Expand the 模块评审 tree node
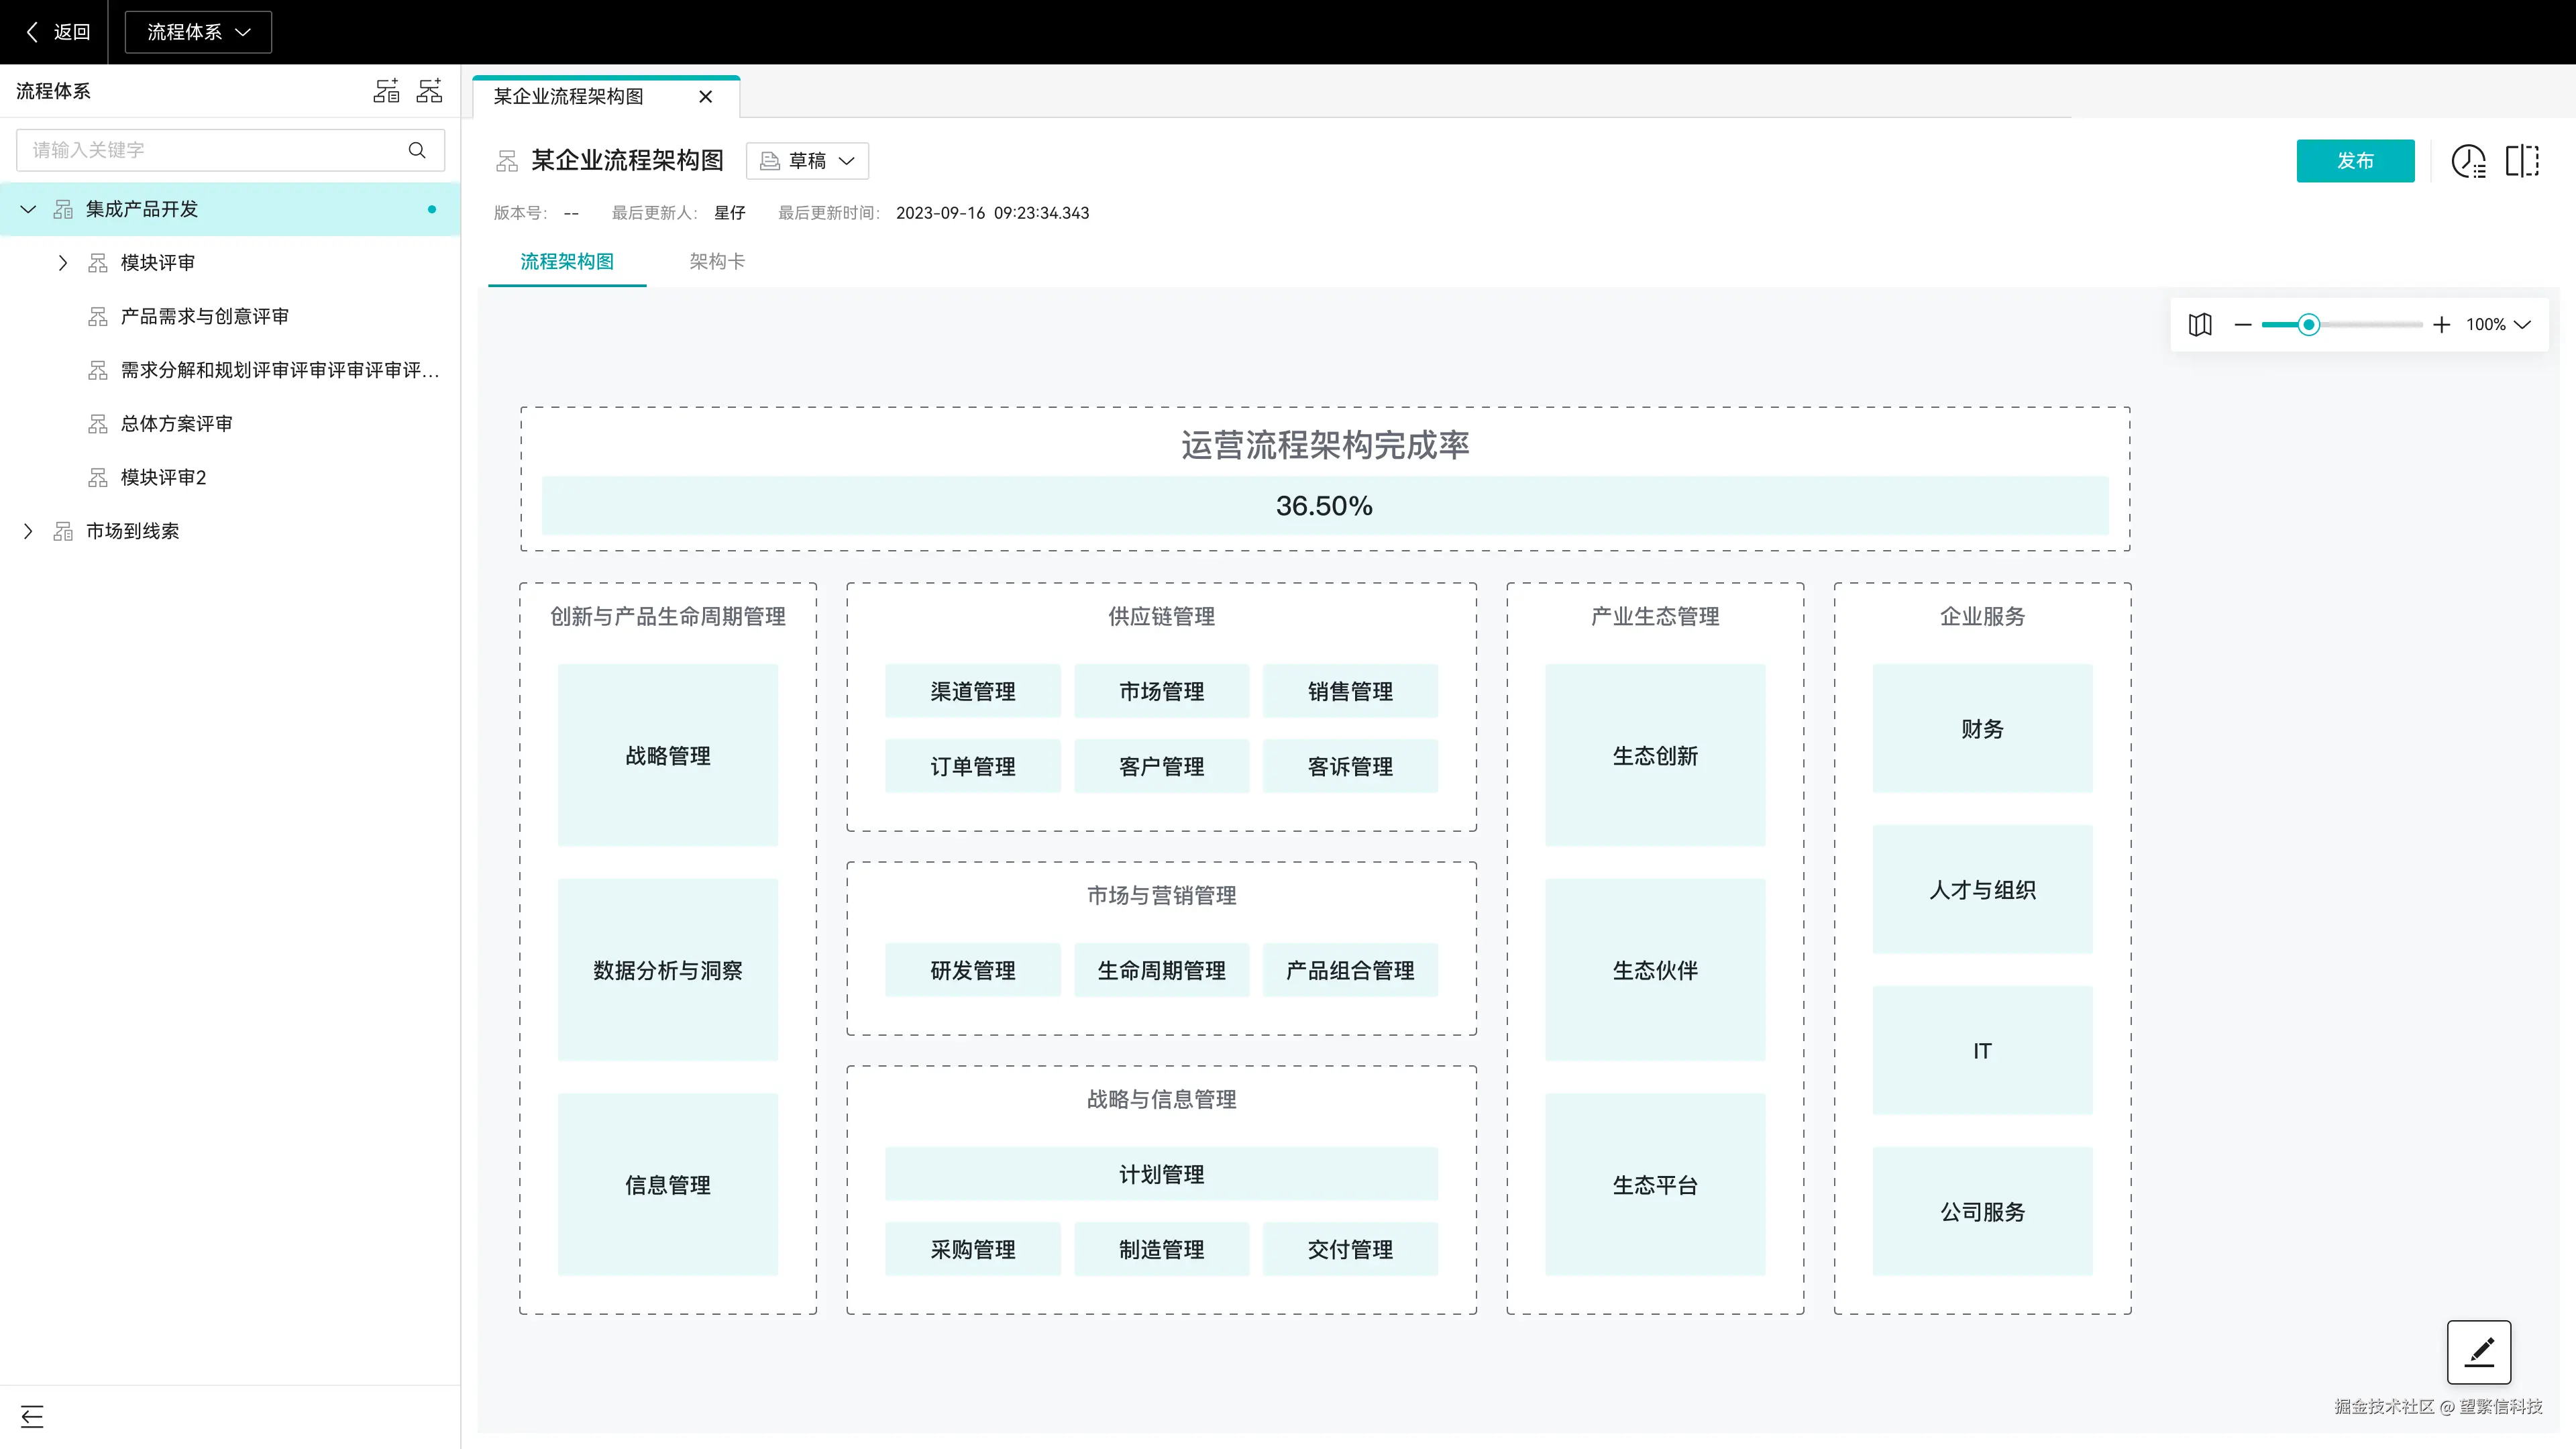Screen dimensions: 2576x1449 point(63,263)
